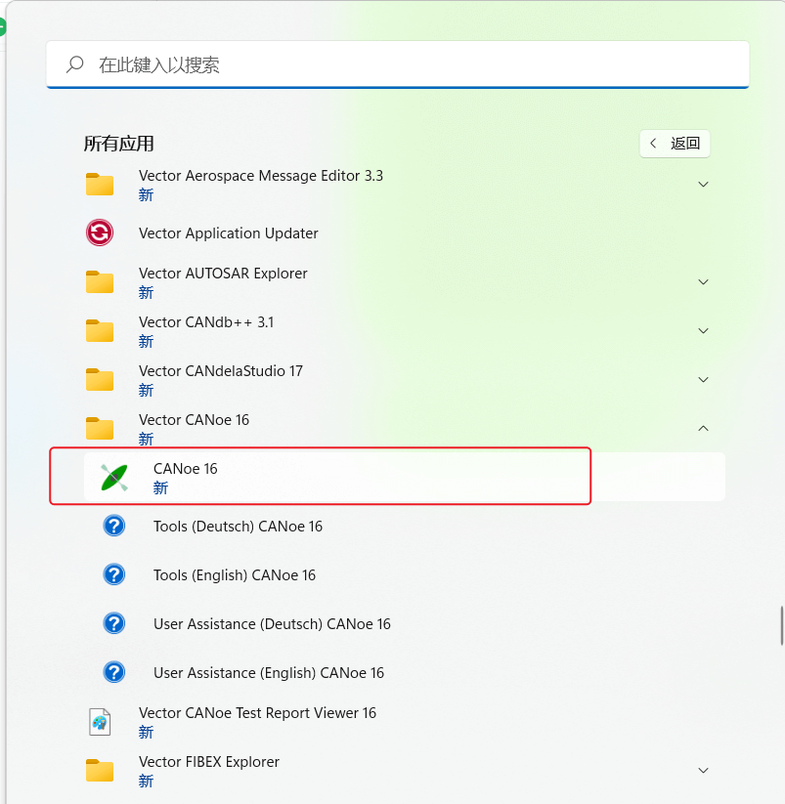Launch Vector Application Updater icon
785x804 pixels.
[x=100, y=233]
